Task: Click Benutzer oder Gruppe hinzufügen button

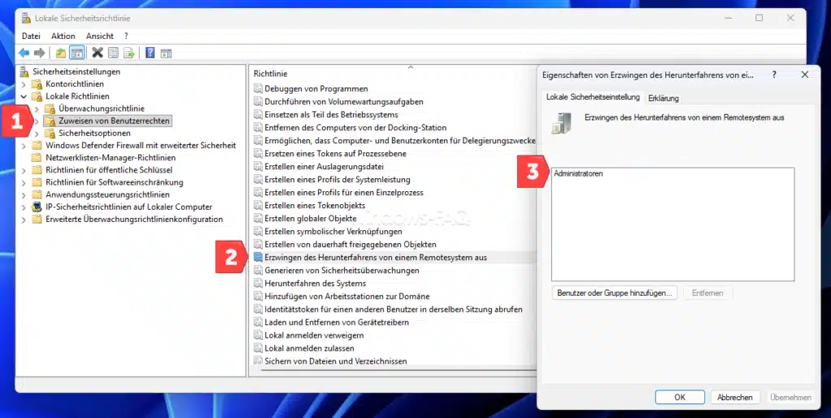Action: [614, 292]
